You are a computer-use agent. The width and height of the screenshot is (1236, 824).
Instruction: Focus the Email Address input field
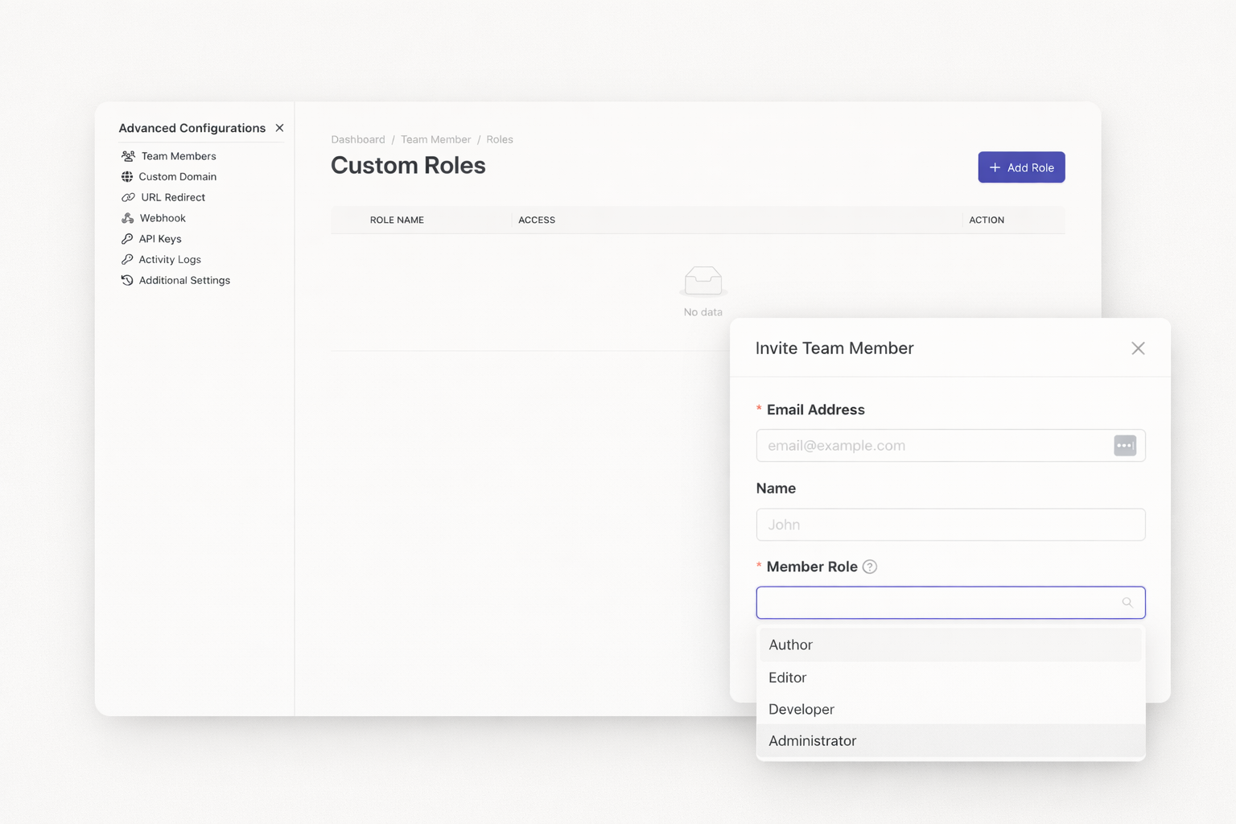click(x=933, y=446)
